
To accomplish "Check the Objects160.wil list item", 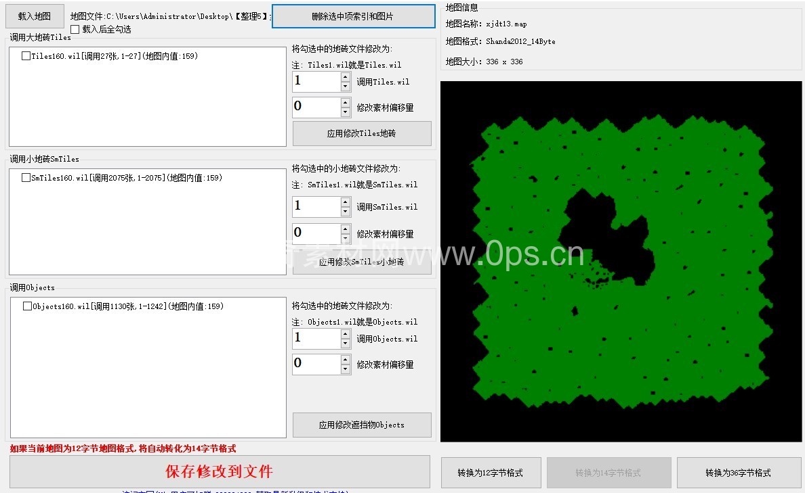I will point(27,306).
